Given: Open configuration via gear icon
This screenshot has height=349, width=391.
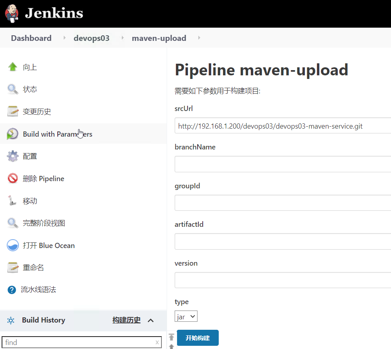Looking at the screenshot, I should pyautogui.click(x=12, y=156).
